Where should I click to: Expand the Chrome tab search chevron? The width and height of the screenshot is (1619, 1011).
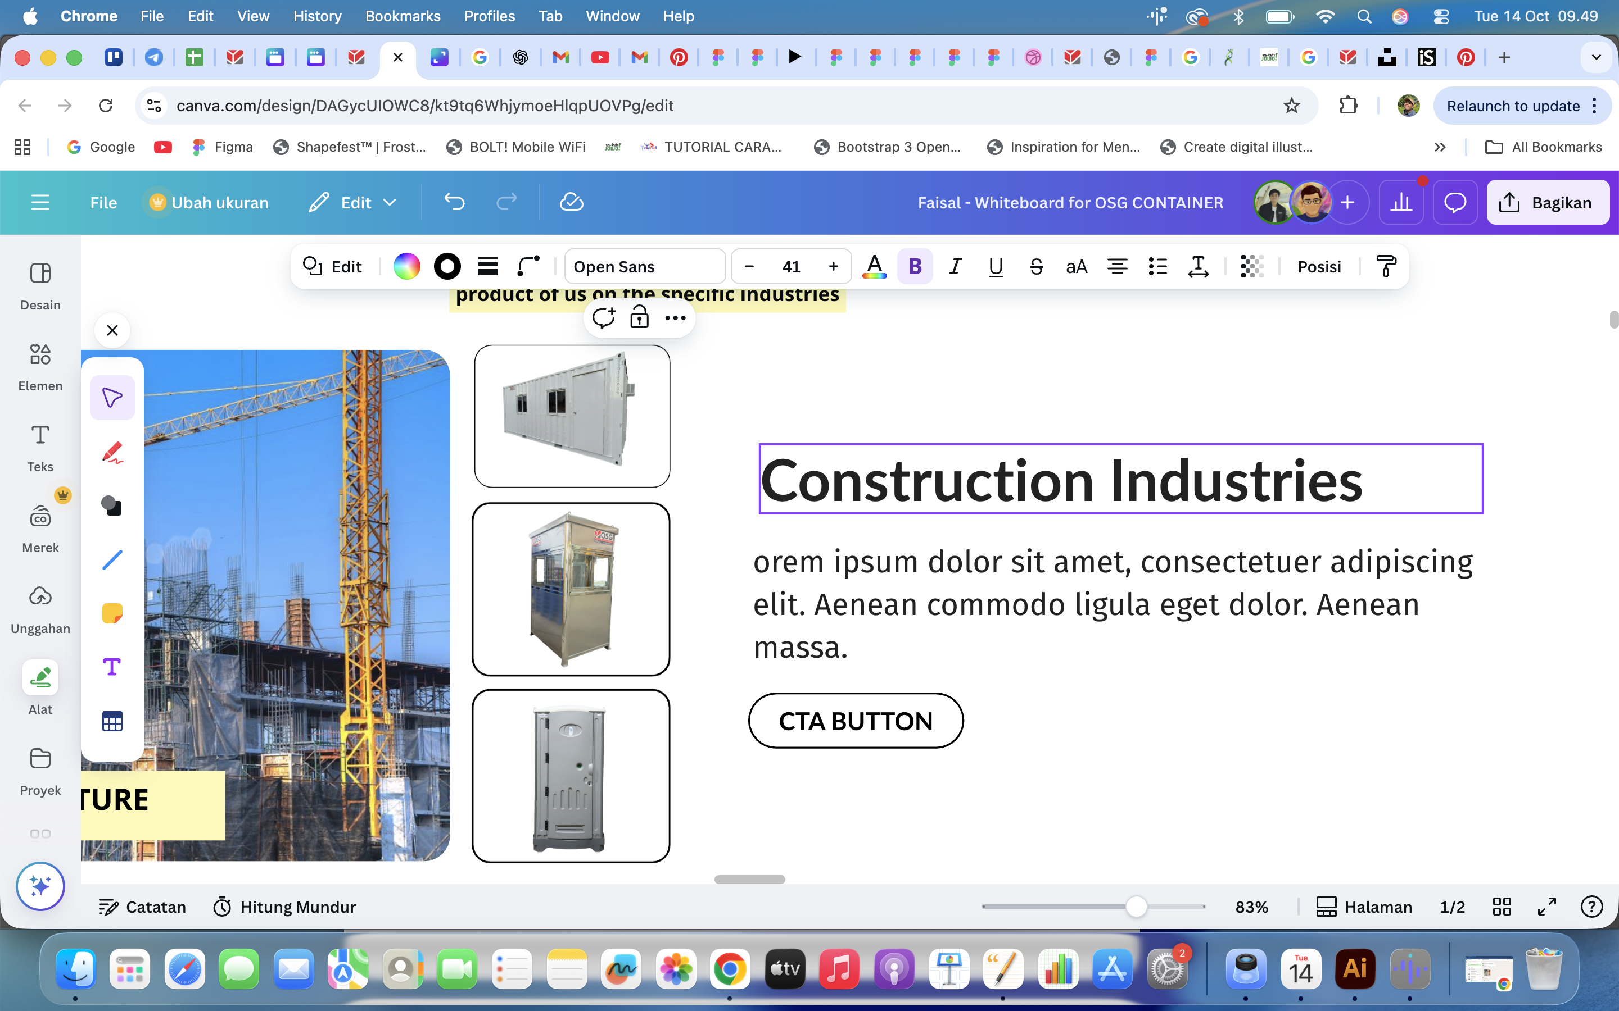point(1595,57)
